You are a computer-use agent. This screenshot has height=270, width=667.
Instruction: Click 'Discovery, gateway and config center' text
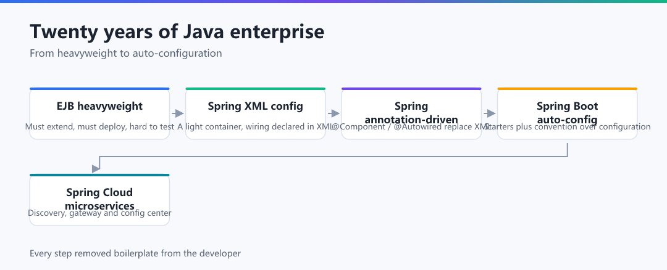[99, 213]
